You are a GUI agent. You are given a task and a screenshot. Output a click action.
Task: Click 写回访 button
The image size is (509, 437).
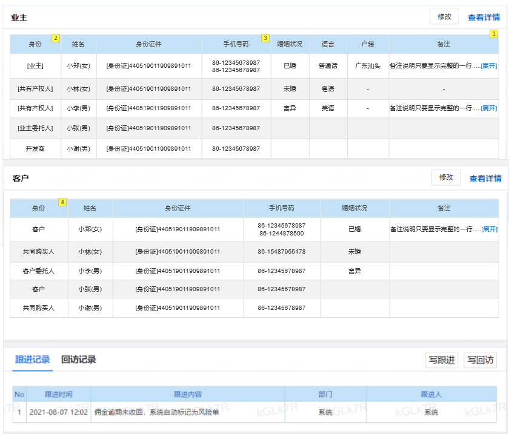click(x=480, y=360)
